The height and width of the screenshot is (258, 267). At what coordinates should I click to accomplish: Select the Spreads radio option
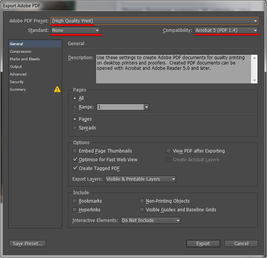75,128
